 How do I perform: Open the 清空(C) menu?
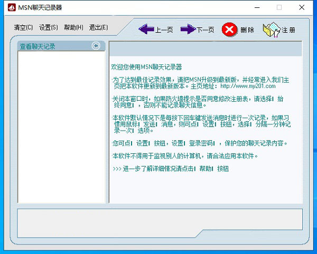[x=23, y=27]
